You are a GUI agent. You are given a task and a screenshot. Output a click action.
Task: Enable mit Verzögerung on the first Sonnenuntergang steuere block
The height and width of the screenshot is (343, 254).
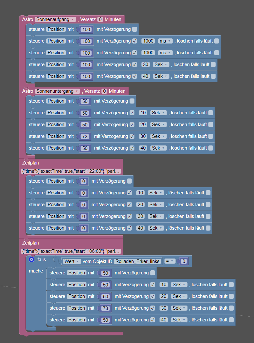132,101
